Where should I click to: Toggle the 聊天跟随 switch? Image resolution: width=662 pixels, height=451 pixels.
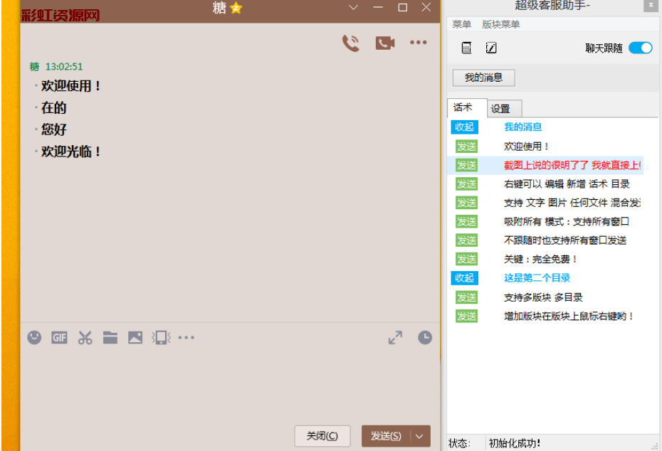pyautogui.click(x=640, y=48)
